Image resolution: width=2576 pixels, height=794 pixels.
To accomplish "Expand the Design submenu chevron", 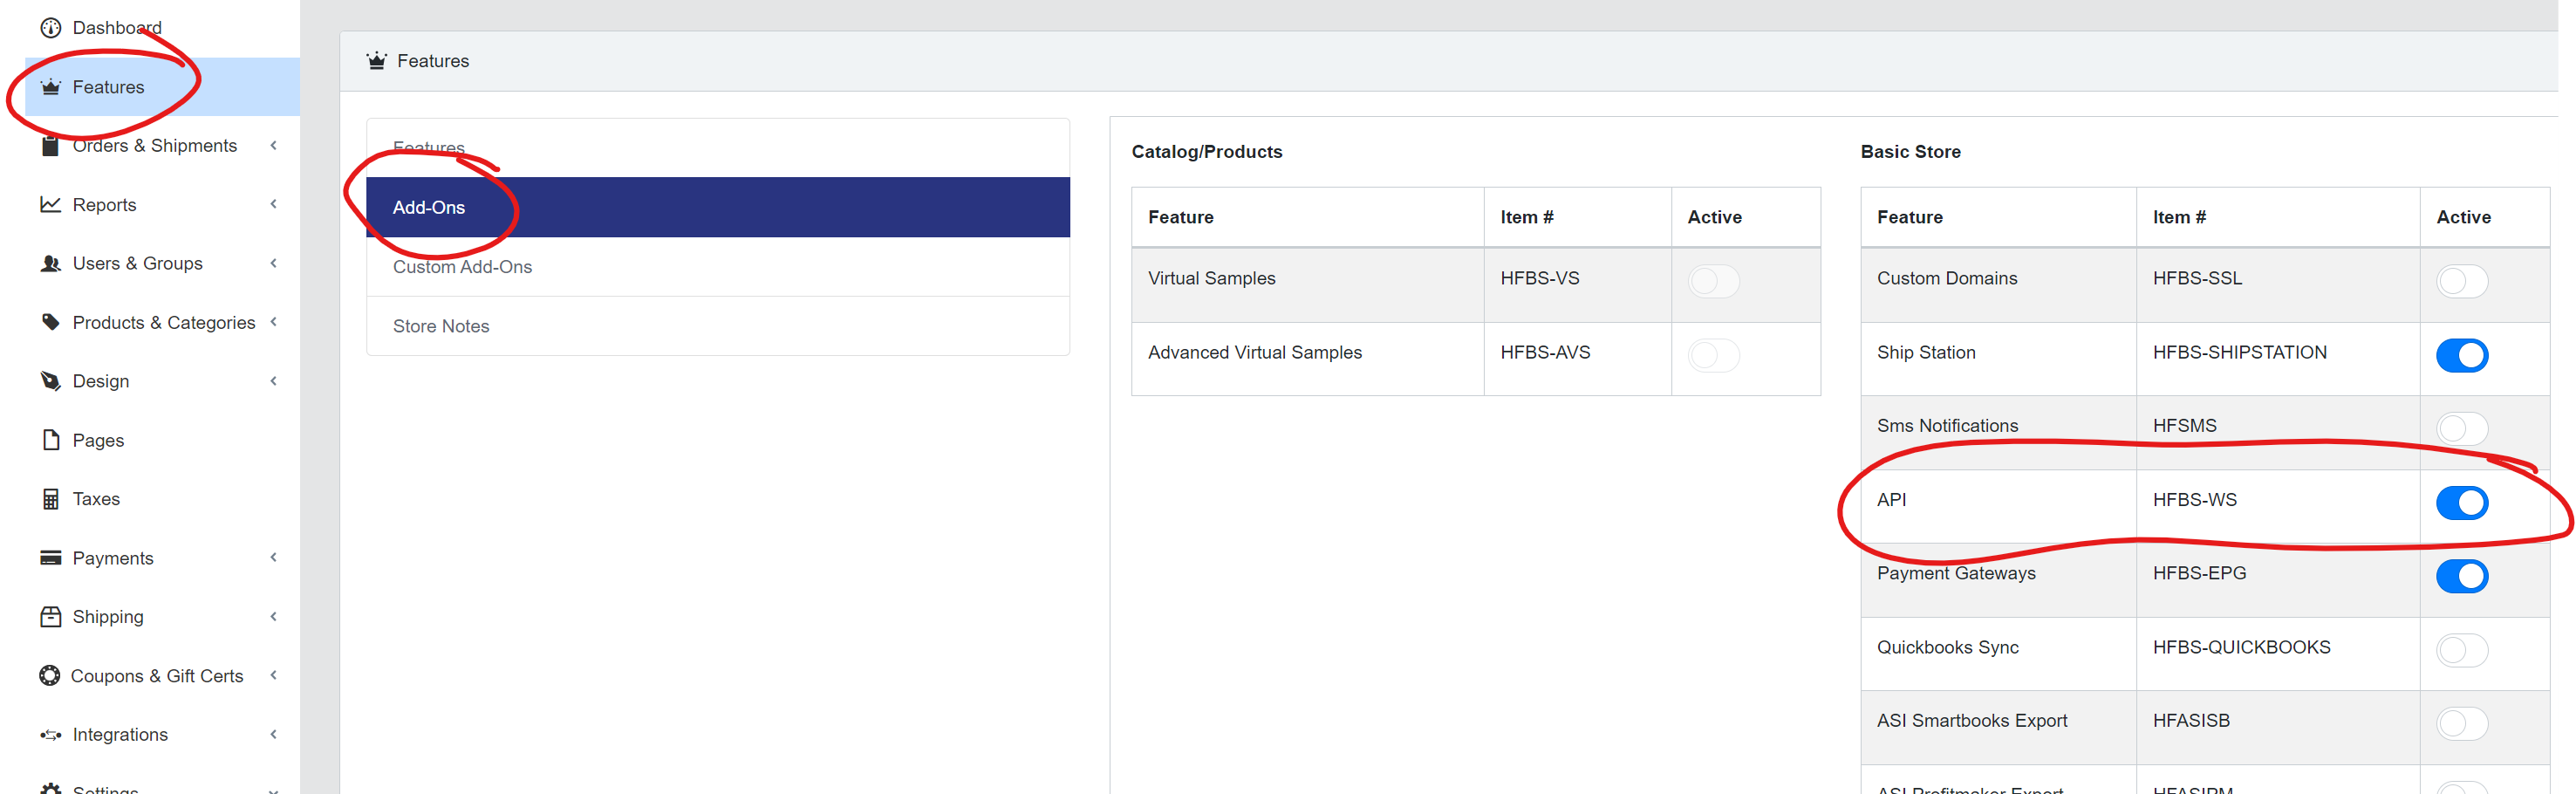I will point(273,381).
